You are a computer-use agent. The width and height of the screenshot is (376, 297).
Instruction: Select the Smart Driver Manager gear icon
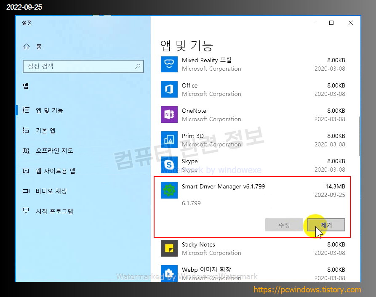coord(169,190)
